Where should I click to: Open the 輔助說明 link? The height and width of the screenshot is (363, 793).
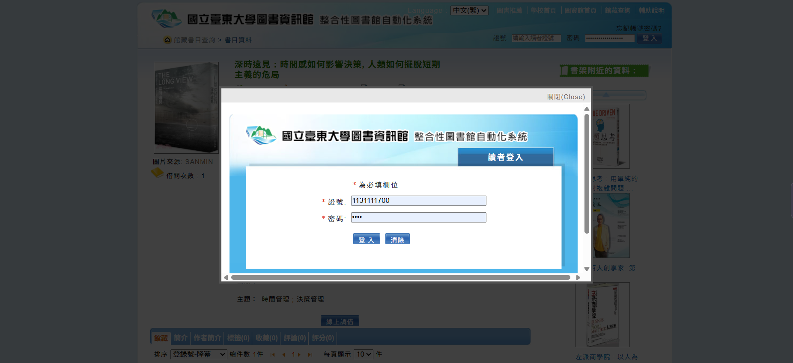tap(652, 11)
